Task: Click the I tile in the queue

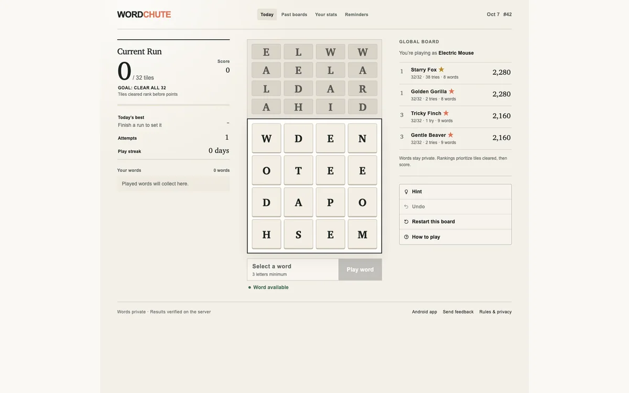Action: pos(330,107)
